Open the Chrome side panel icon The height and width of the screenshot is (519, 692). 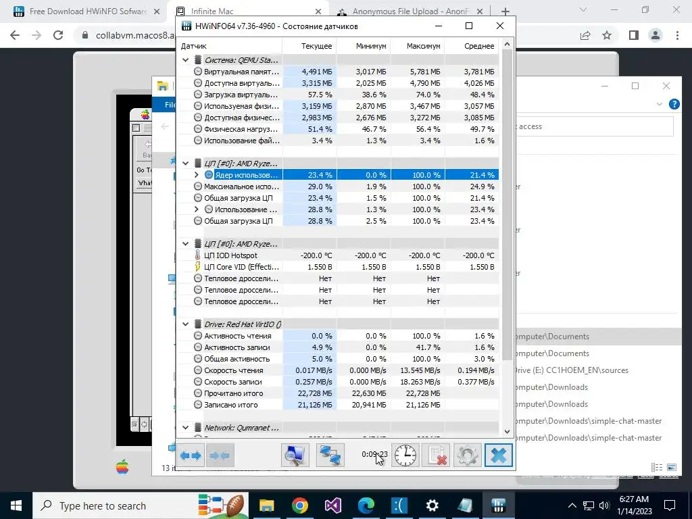(634, 35)
